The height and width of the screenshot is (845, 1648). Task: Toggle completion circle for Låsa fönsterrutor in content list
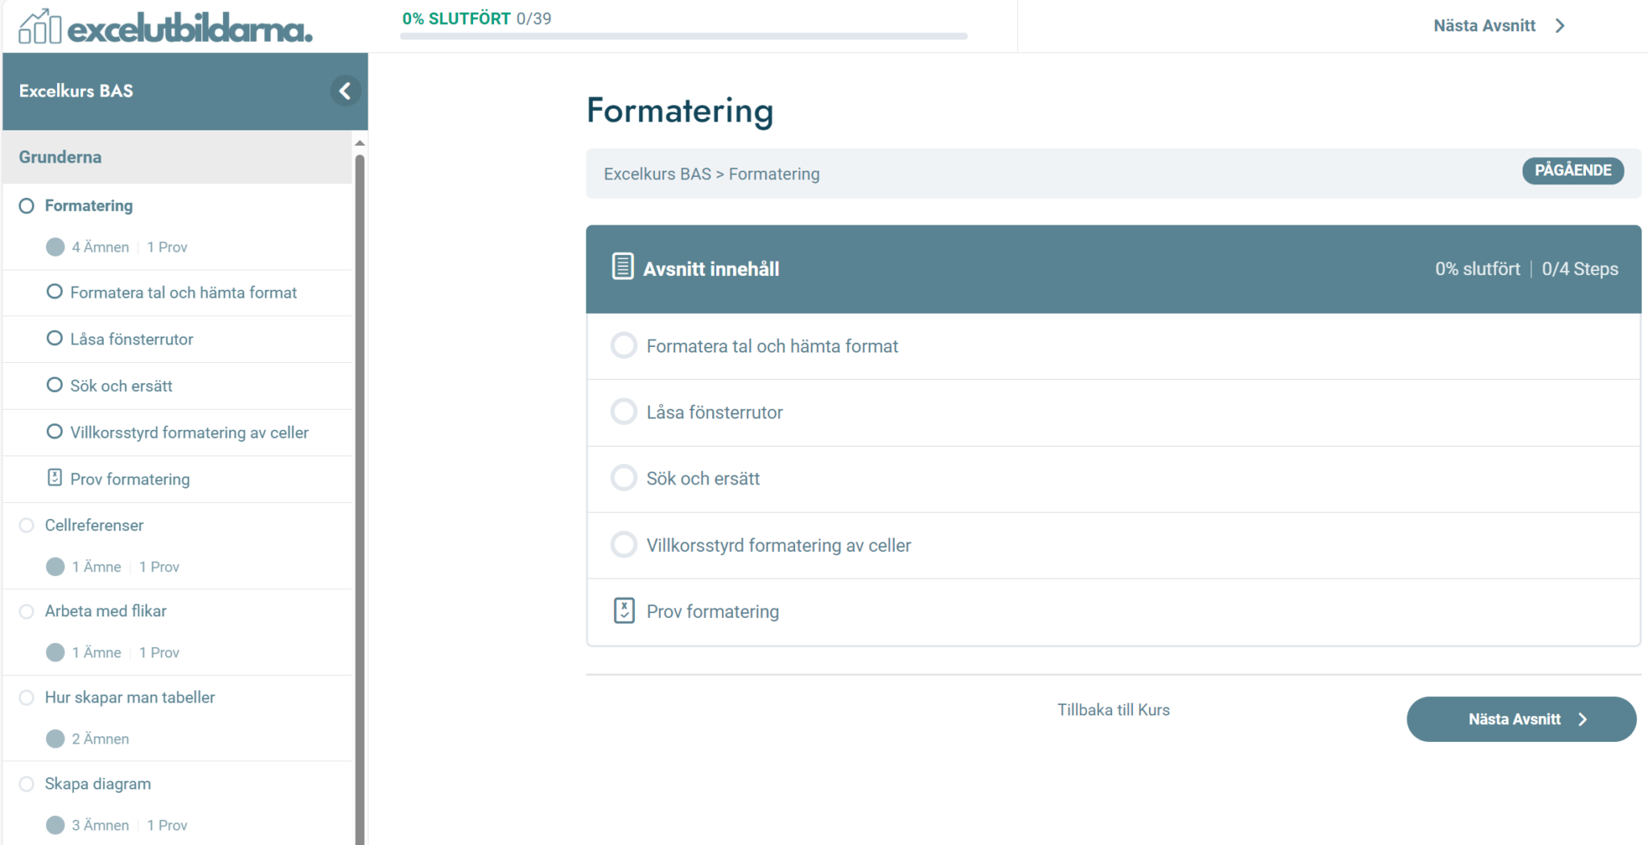pyautogui.click(x=624, y=412)
